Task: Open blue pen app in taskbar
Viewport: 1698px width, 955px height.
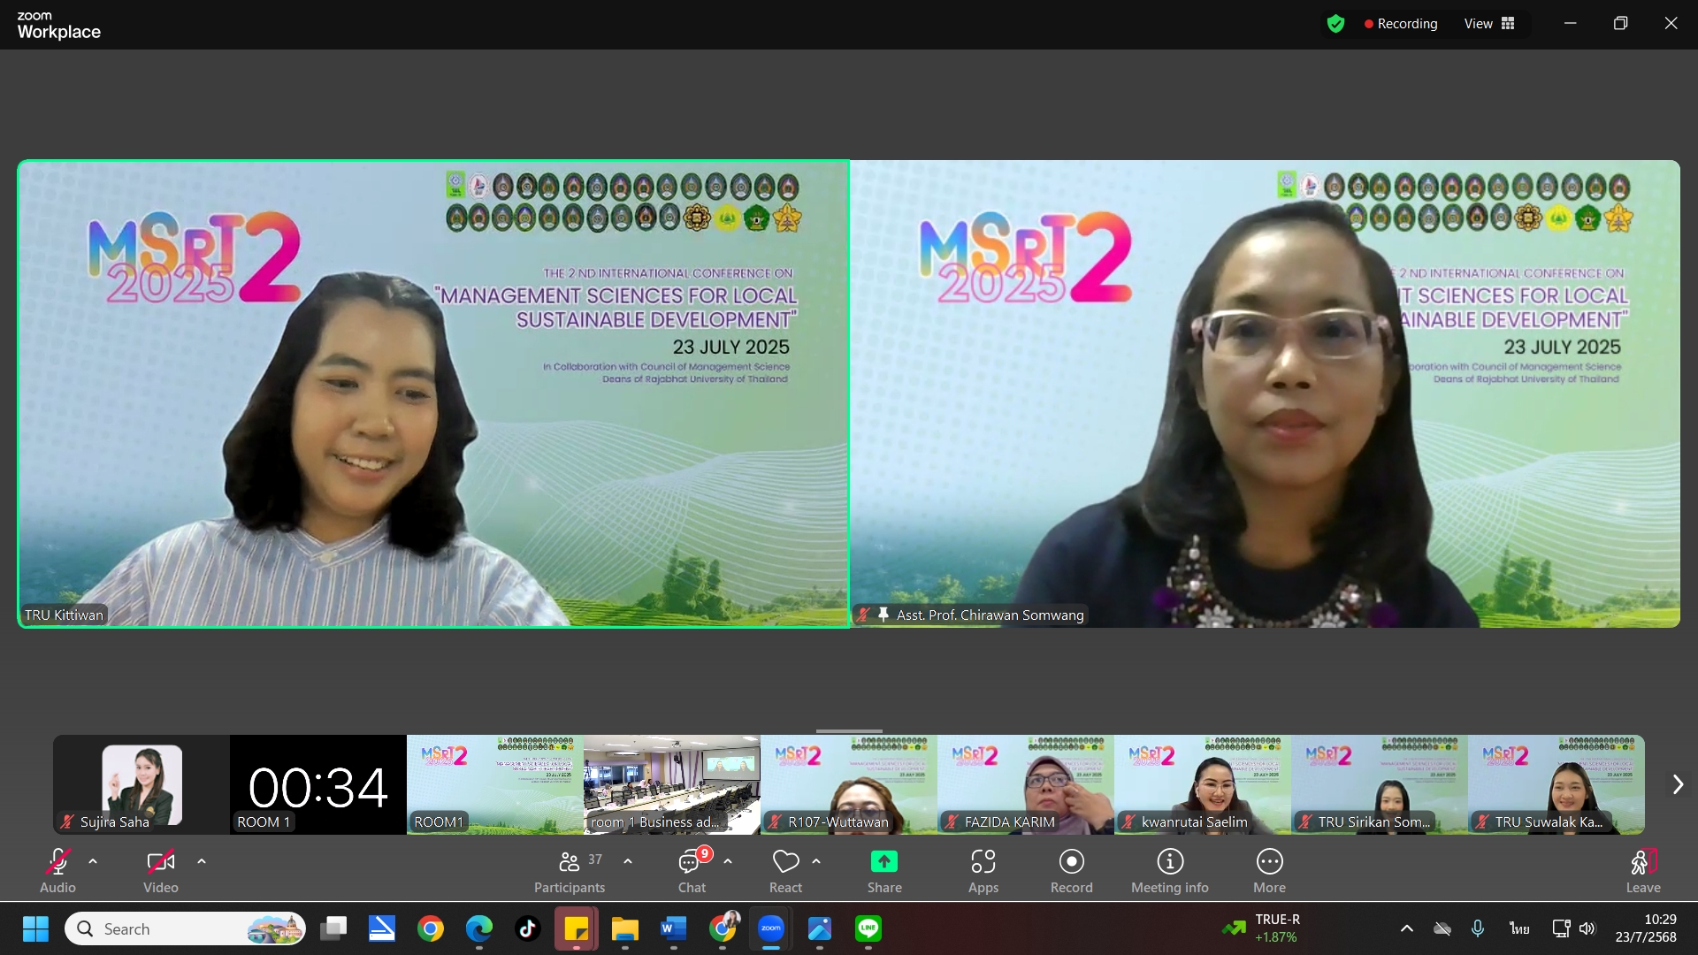Action: pos(382,928)
